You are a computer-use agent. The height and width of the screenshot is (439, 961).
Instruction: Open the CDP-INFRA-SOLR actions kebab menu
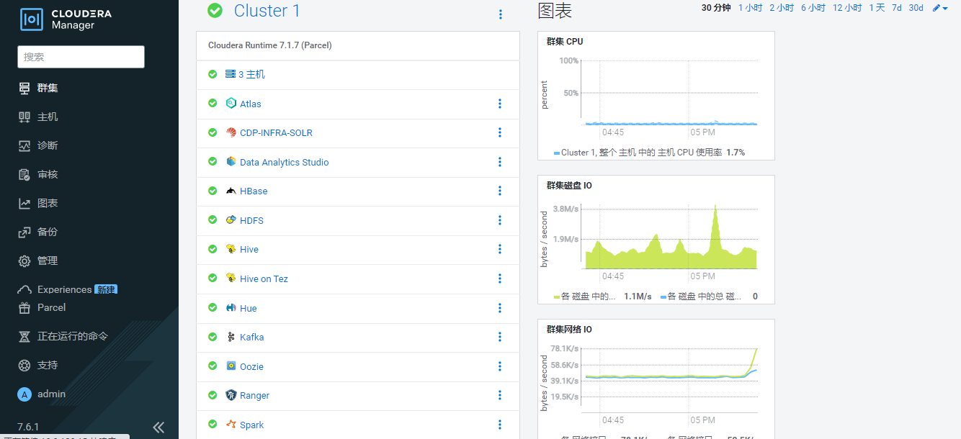tap(500, 132)
